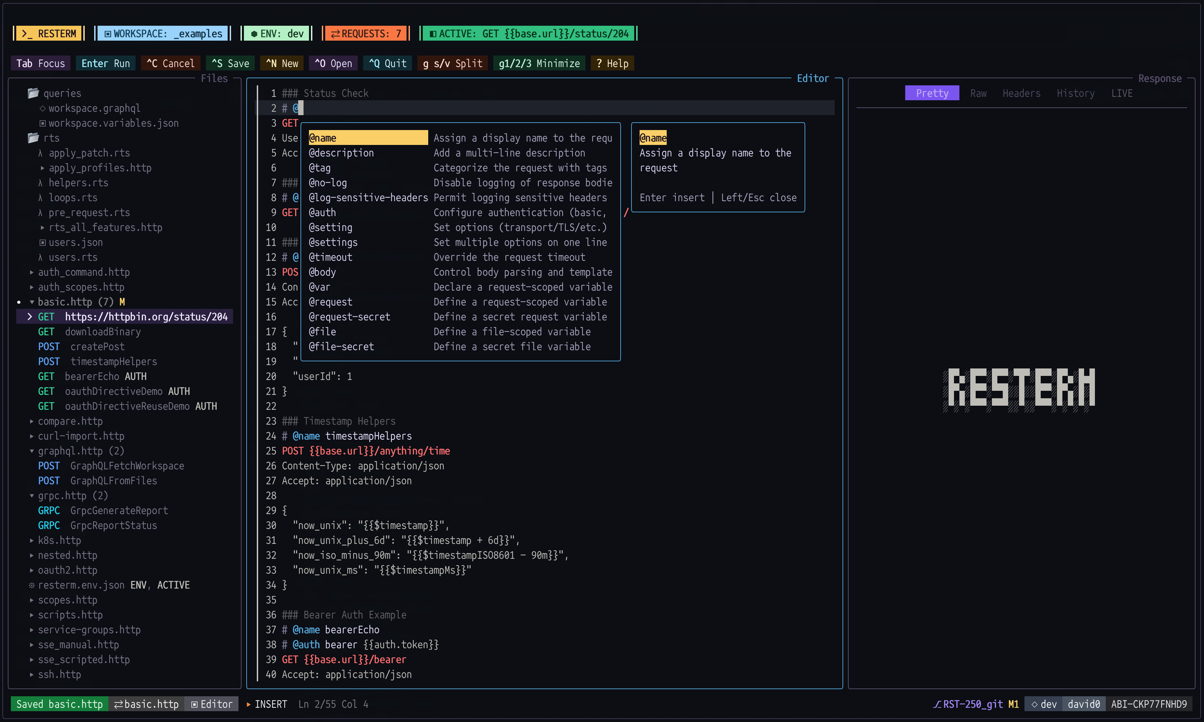Screen dimensions: 1204x722
Task: Open the Headers response tab
Action: coord(1021,93)
